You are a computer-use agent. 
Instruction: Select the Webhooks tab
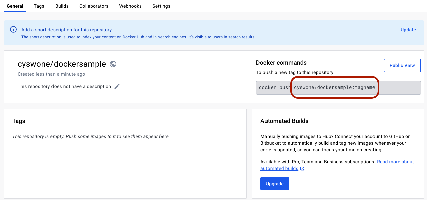[x=130, y=6]
